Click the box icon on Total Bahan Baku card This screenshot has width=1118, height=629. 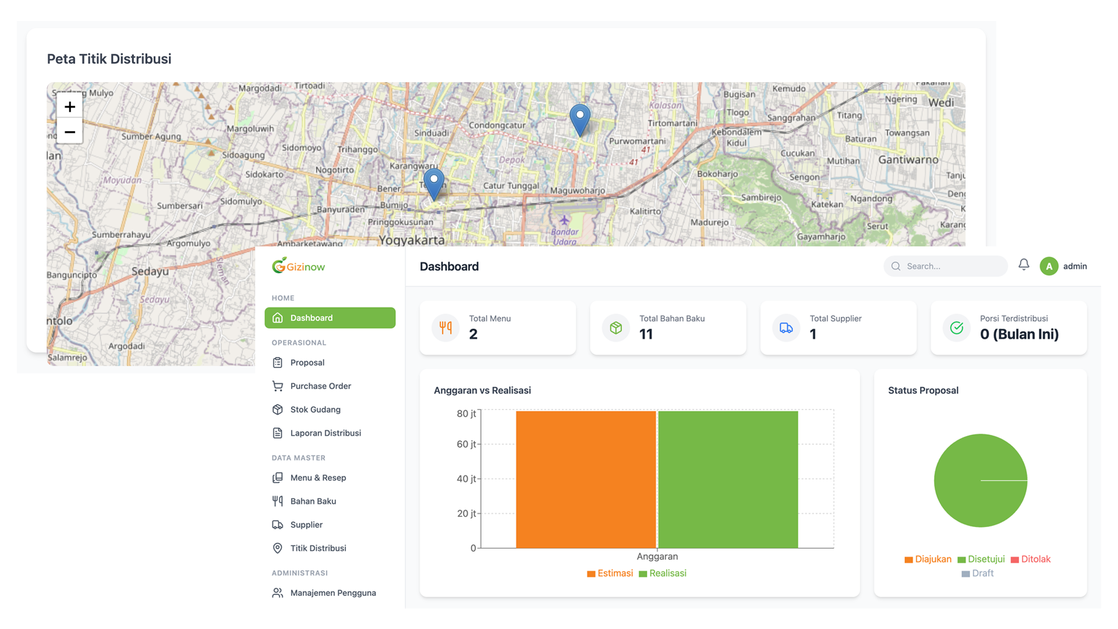[x=615, y=327]
